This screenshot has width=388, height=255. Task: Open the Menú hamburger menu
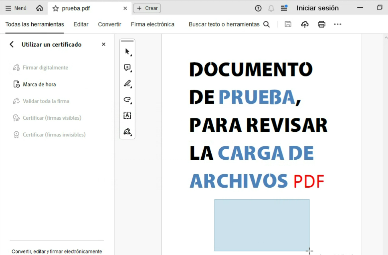[16, 8]
